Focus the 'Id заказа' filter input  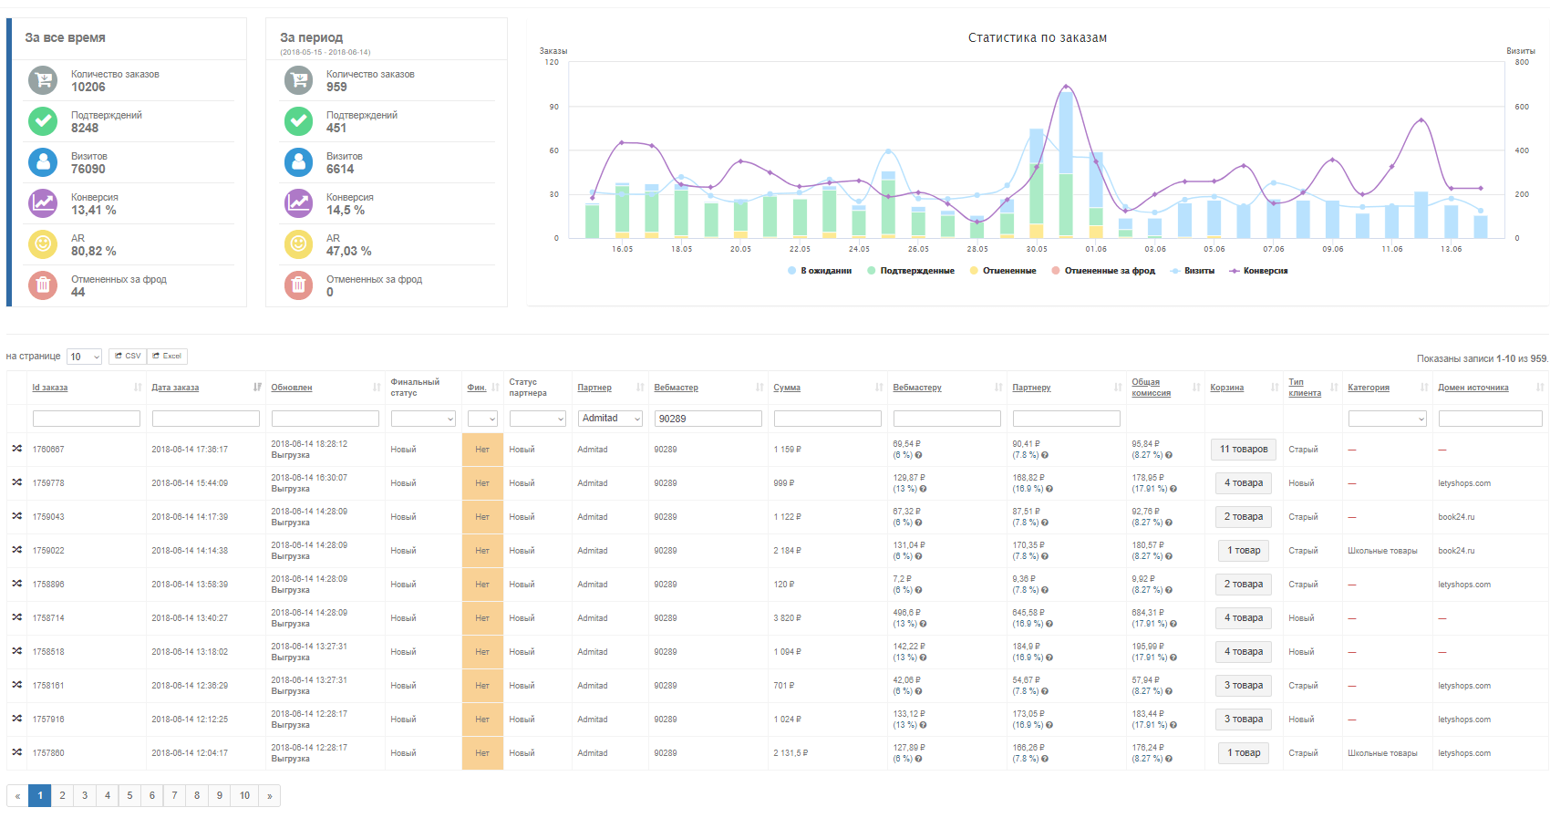[87, 419]
